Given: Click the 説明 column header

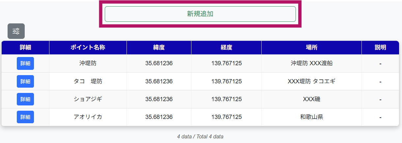Looking at the screenshot, I should pos(380,47).
